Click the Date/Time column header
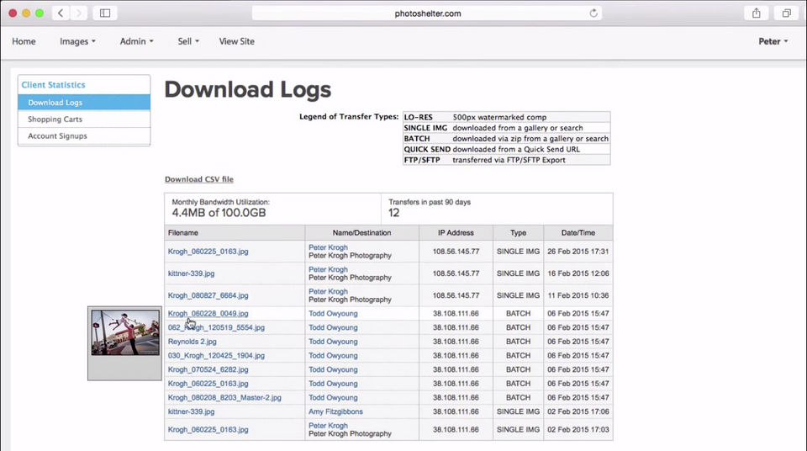Image resolution: width=807 pixels, height=451 pixels. point(578,233)
